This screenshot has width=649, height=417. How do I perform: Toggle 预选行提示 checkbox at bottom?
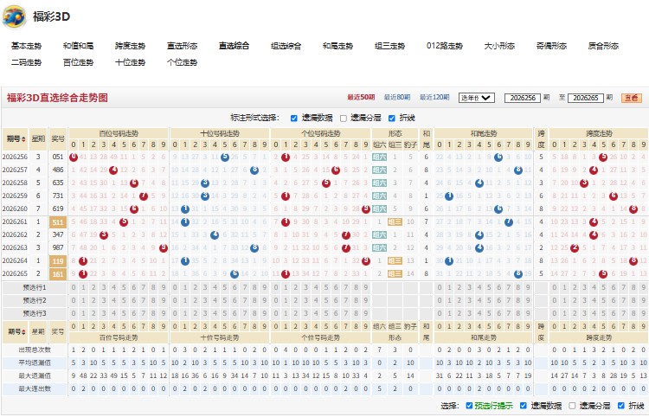(x=469, y=406)
